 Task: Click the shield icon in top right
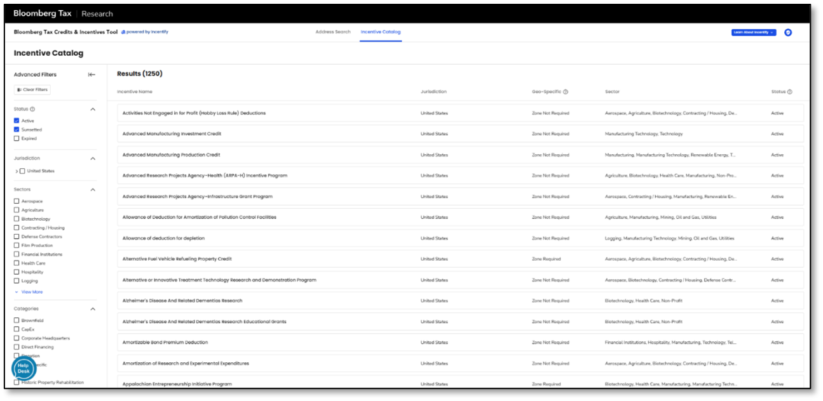click(x=788, y=32)
